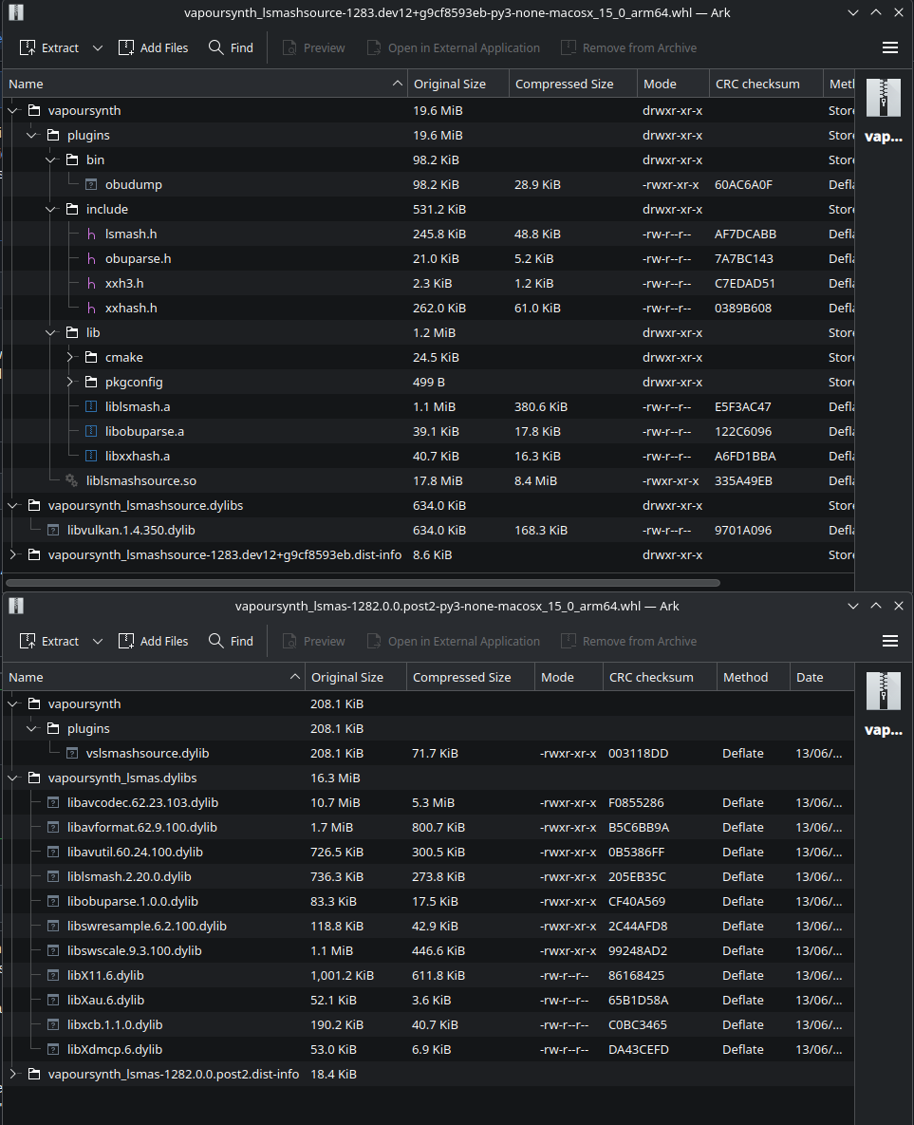Select libXau.6.dylib file icon

coord(53,1001)
